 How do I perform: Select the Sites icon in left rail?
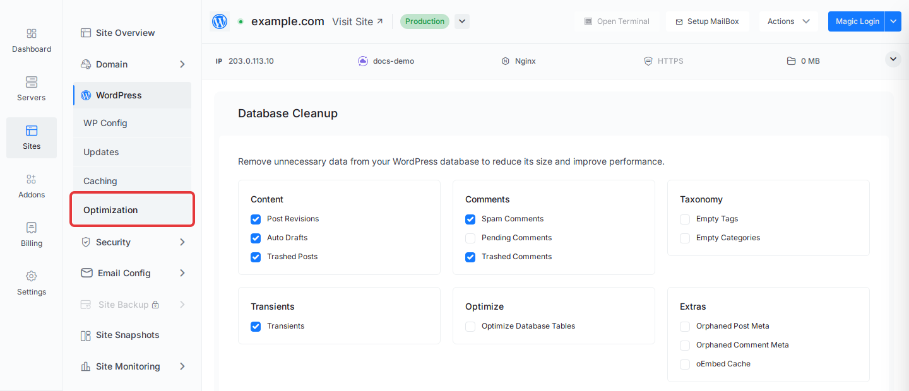(x=32, y=131)
